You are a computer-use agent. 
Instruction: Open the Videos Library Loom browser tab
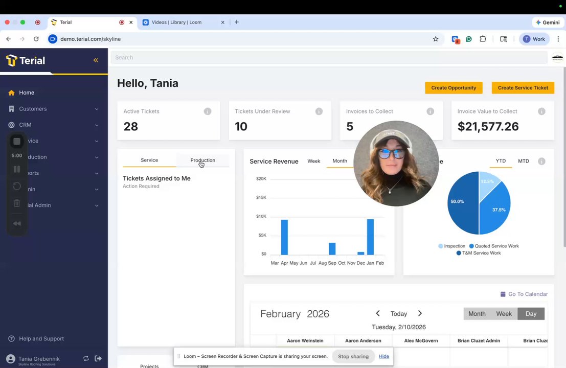point(184,22)
